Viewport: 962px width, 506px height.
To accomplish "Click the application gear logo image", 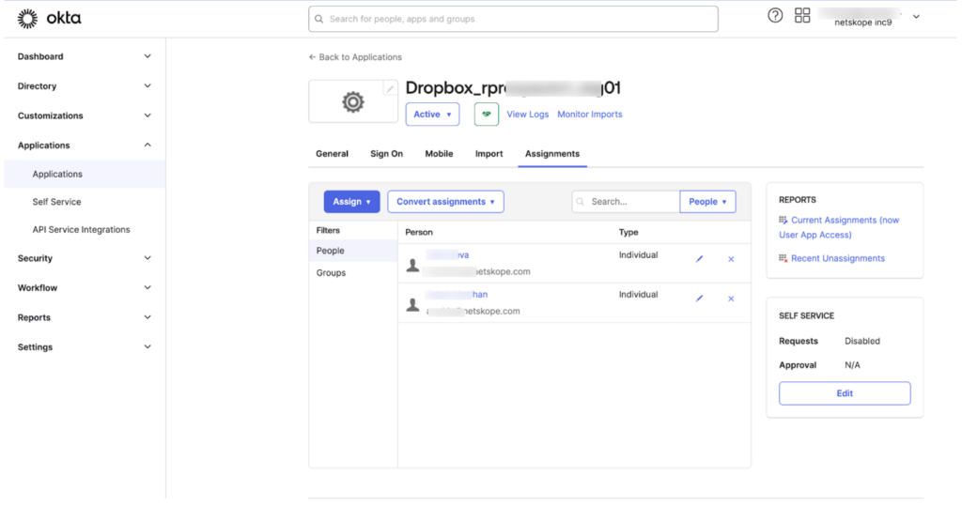I will 353,101.
